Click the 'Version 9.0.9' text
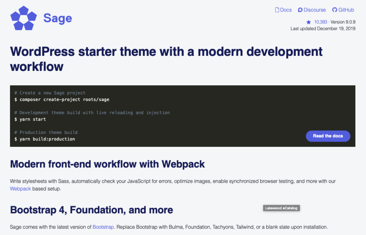The width and height of the screenshot is (366, 235). point(343,22)
